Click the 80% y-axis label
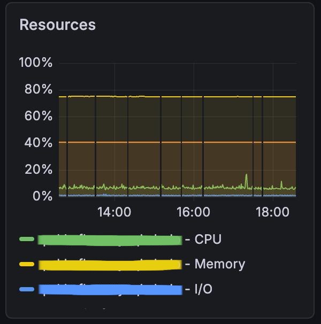 [x=39, y=89]
